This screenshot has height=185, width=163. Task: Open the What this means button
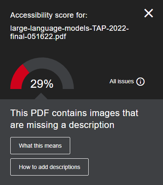40,146
